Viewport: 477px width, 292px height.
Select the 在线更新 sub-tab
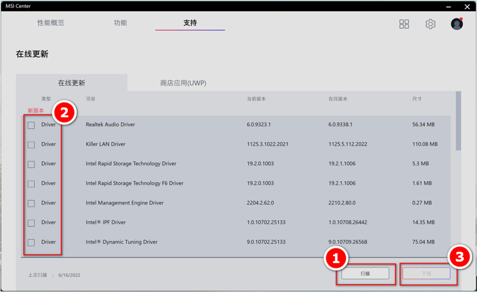pos(72,83)
